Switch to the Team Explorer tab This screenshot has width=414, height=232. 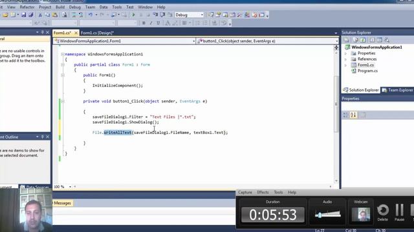coord(397,90)
